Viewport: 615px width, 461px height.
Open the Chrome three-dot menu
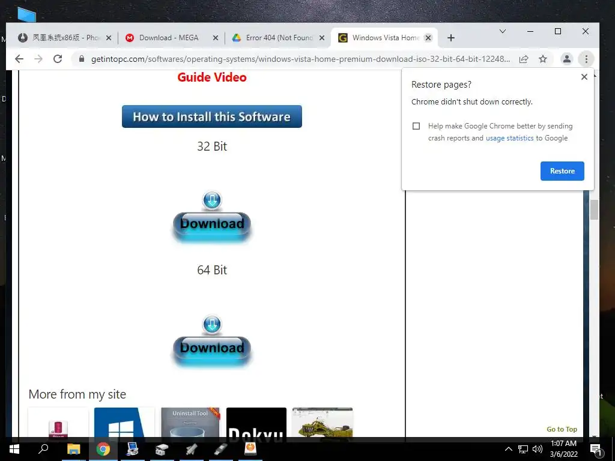click(586, 59)
